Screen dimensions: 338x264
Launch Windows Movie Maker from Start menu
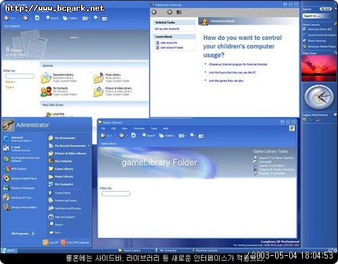(x=20, y=207)
